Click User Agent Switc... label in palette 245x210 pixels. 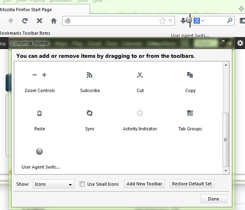pos(41,167)
